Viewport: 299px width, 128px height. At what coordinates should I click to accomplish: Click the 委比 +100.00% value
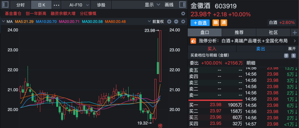tap(212, 63)
